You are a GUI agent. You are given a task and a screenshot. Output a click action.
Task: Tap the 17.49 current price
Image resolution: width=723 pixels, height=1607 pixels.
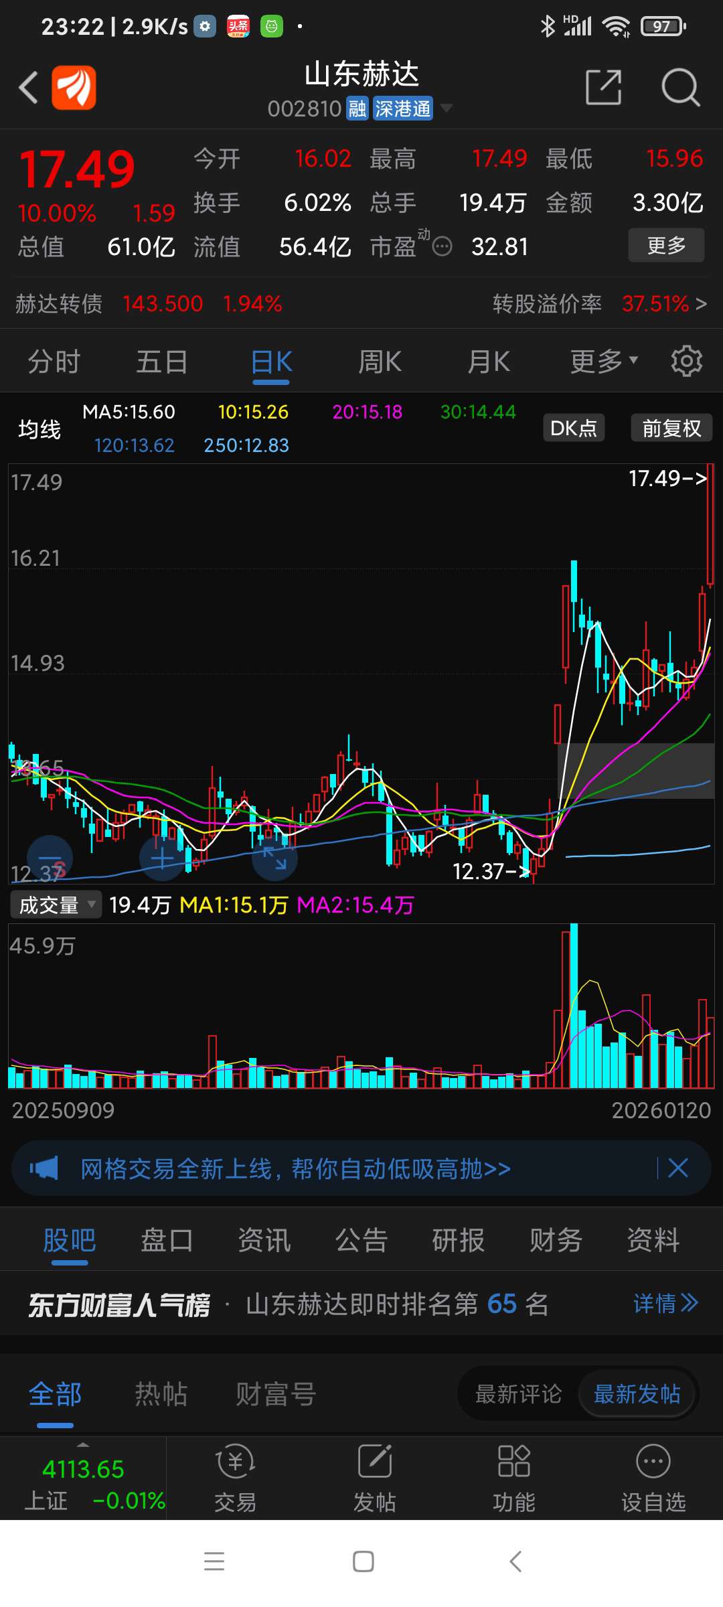pyautogui.click(x=77, y=169)
